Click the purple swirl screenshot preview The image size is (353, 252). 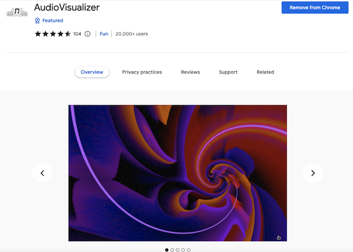click(x=178, y=173)
